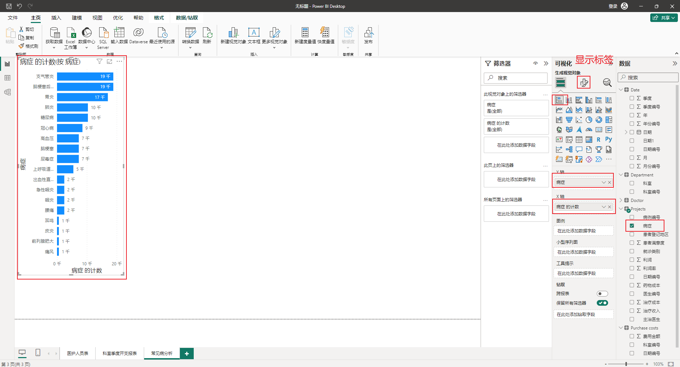Viewport: 680px width, 367px height.
Task: Click the zoom slider handle
Action: click(x=626, y=364)
